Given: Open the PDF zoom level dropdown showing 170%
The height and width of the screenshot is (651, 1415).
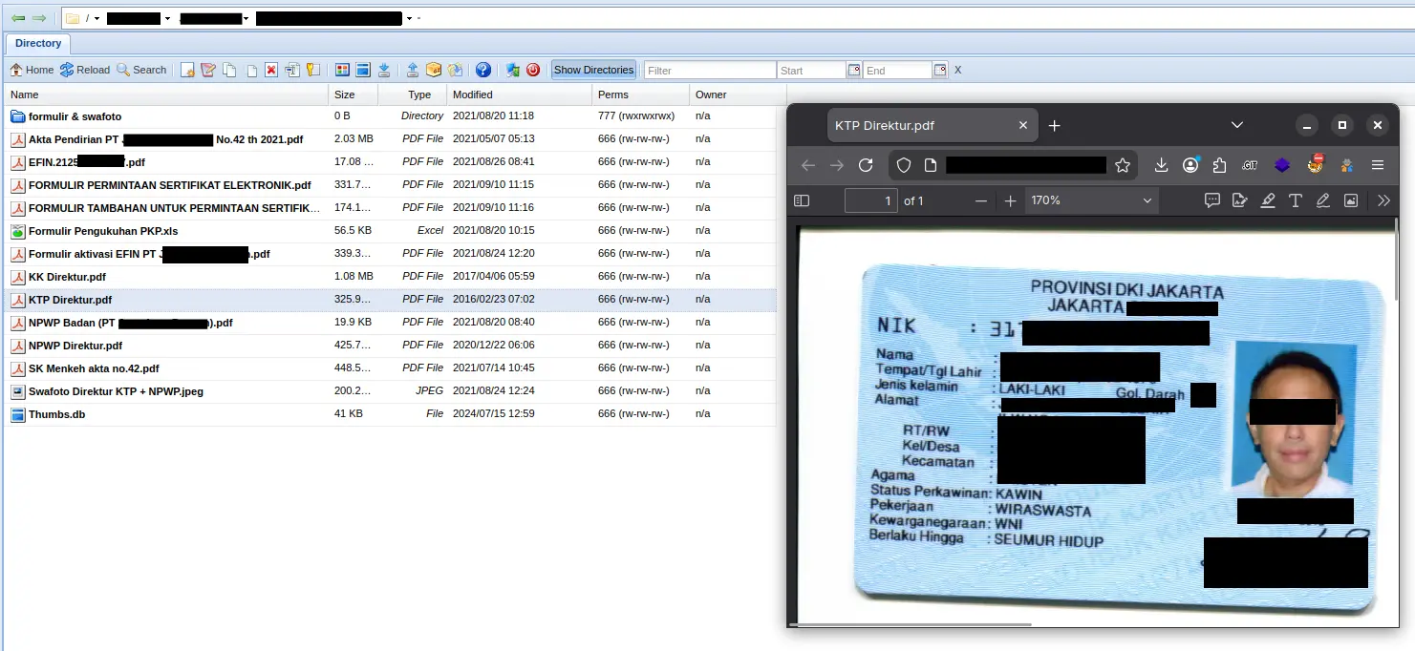Looking at the screenshot, I should click(1092, 200).
